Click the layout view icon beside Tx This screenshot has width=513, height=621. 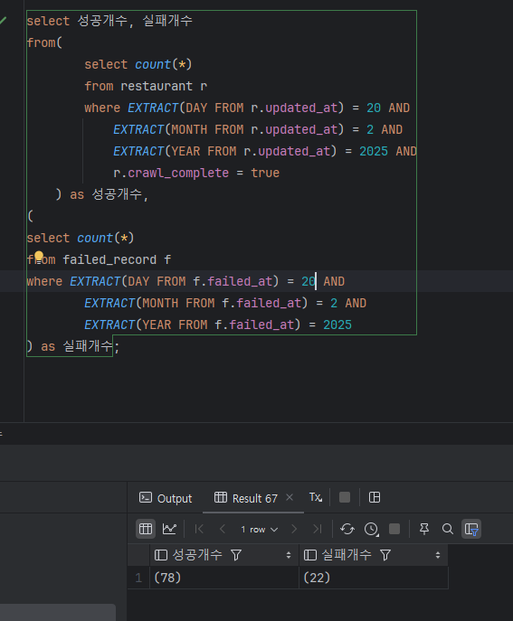coord(375,497)
